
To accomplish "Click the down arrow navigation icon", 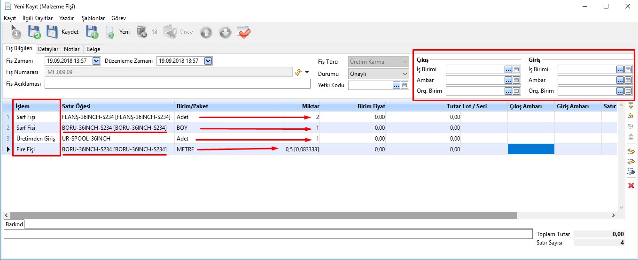I will tap(225, 32).
